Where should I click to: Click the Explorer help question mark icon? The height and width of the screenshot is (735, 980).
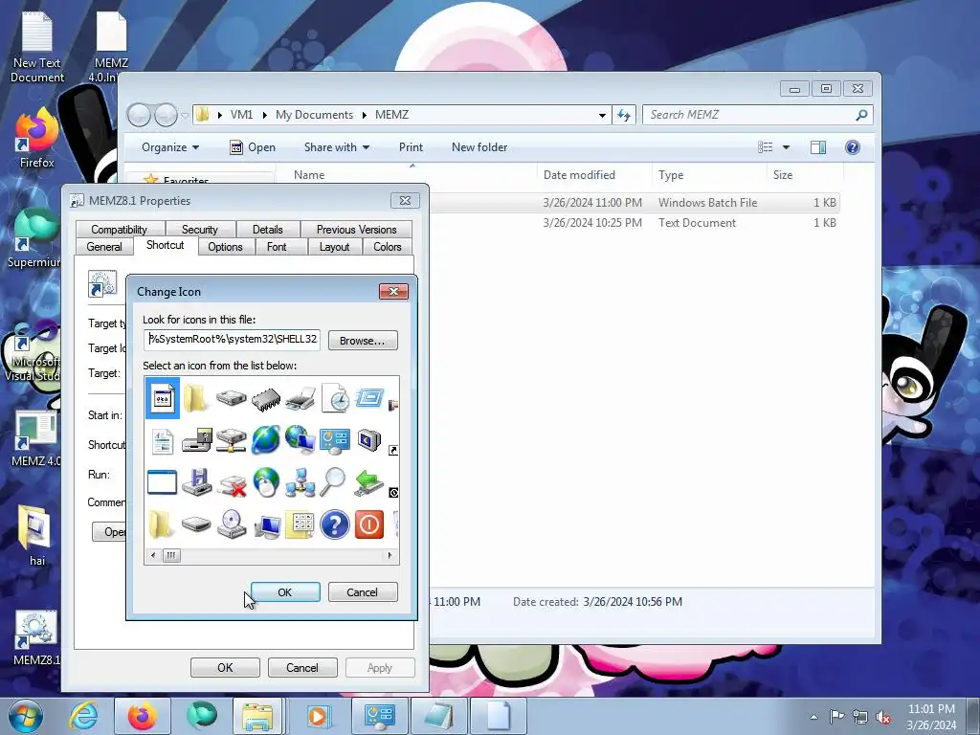(853, 146)
